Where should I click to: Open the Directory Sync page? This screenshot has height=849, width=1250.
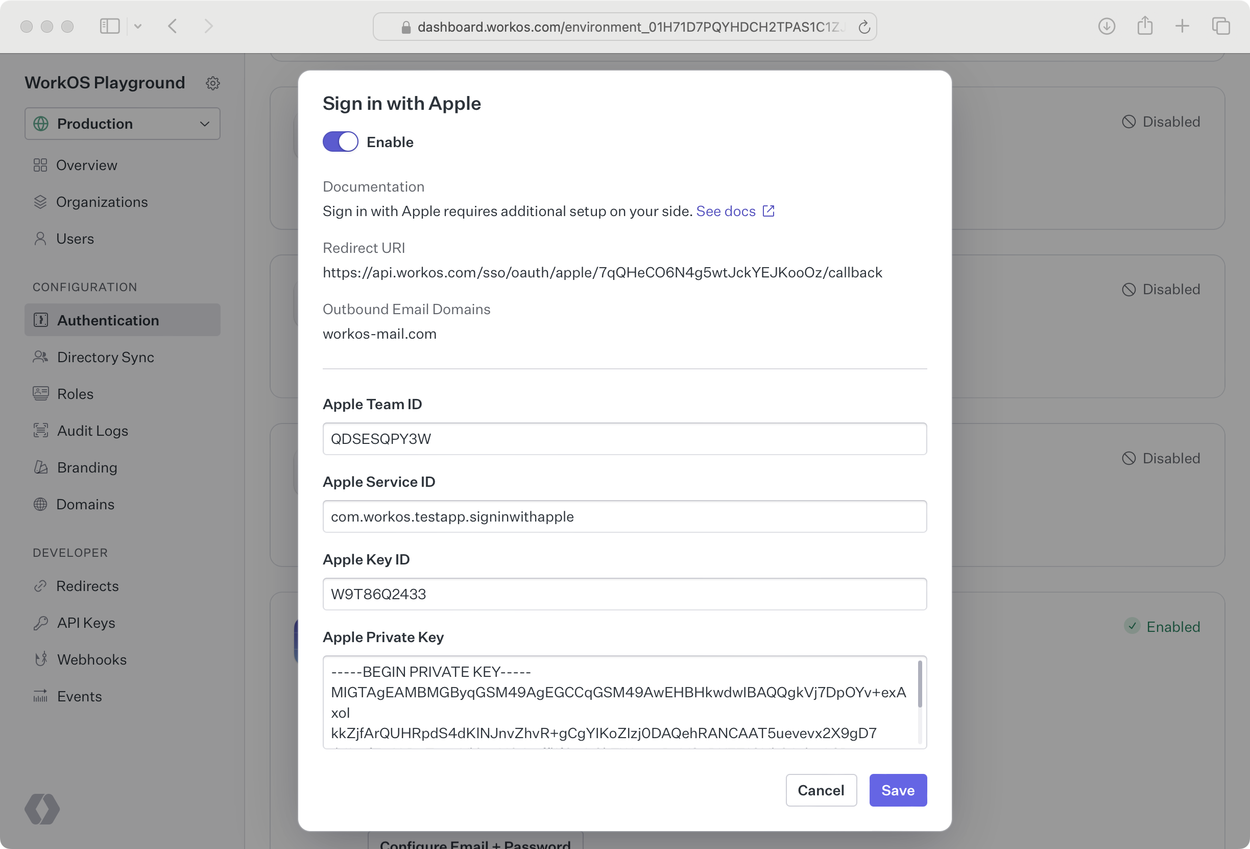[x=105, y=357]
